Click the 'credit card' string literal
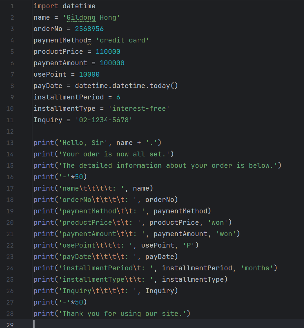Screen dimensions: 304x328 [122, 40]
